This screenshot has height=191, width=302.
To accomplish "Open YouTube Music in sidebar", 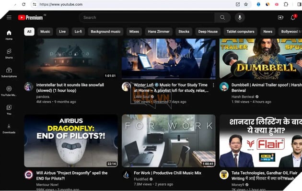I will [x=9, y=91].
